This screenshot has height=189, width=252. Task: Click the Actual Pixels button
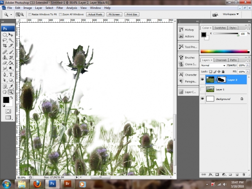point(95,14)
